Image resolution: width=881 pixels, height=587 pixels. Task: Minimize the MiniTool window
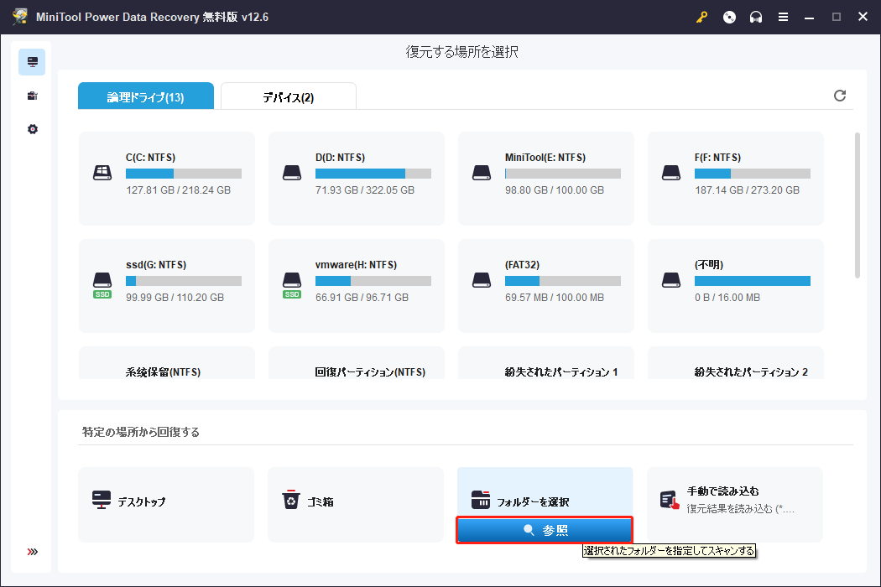point(809,17)
